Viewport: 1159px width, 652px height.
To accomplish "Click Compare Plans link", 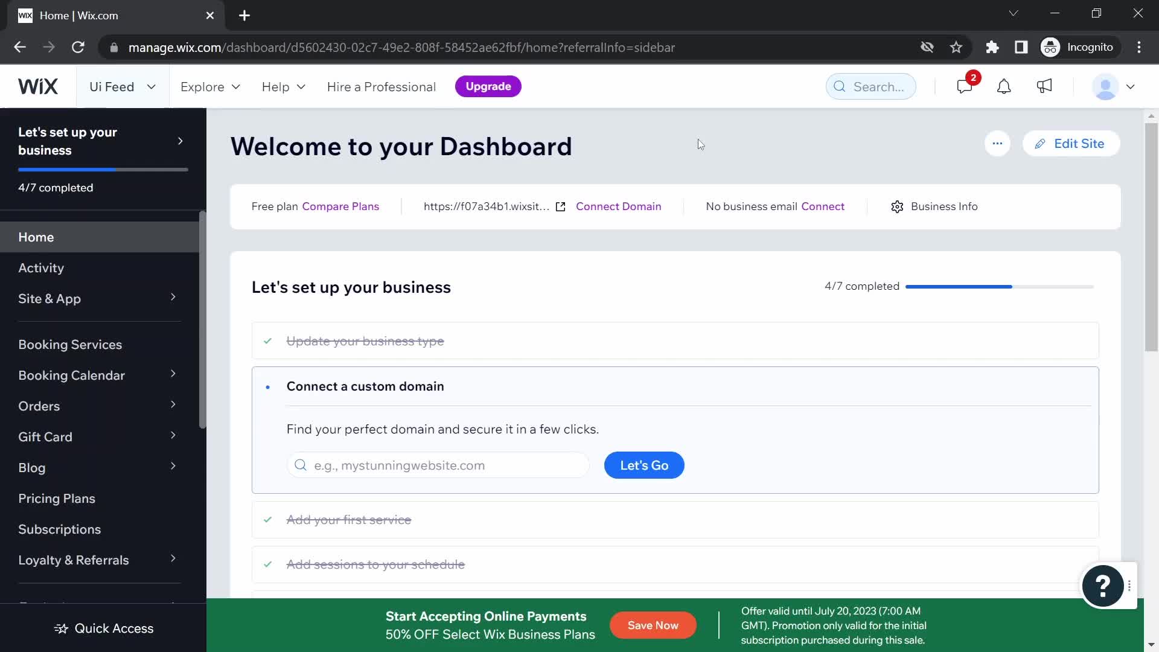I will (x=340, y=206).
